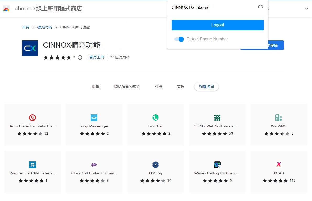
Task: Click the InvoxCall green phone icon
Action: 155,117
